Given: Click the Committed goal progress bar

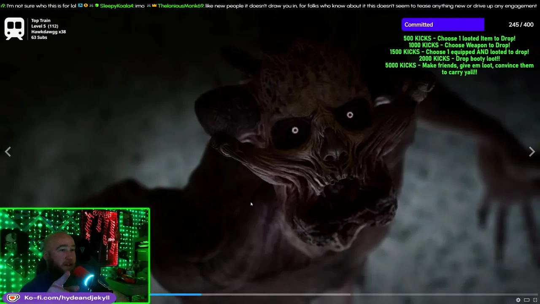Looking at the screenshot, I should point(443,24).
